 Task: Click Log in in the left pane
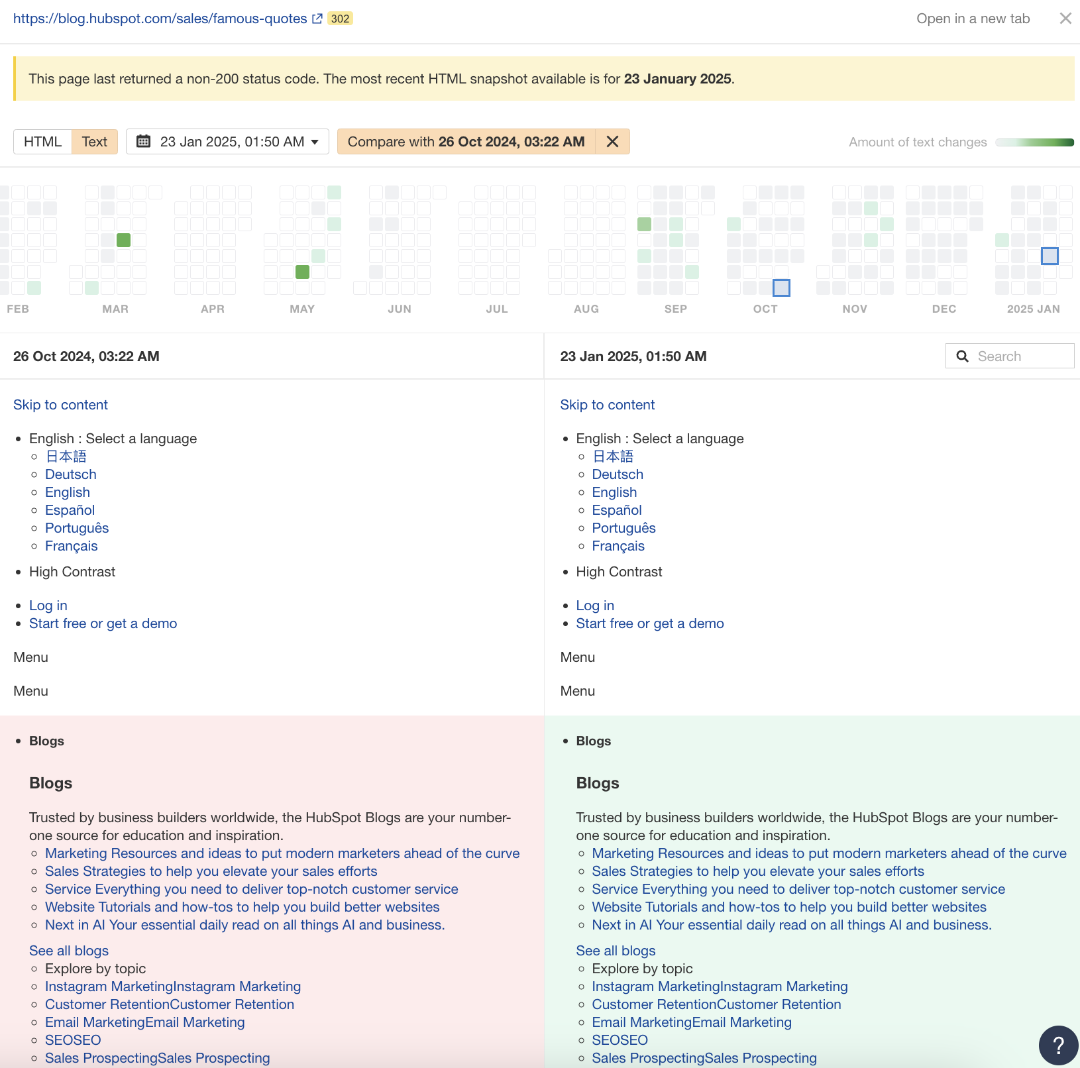pyautogui.click(x=48, y=606)
